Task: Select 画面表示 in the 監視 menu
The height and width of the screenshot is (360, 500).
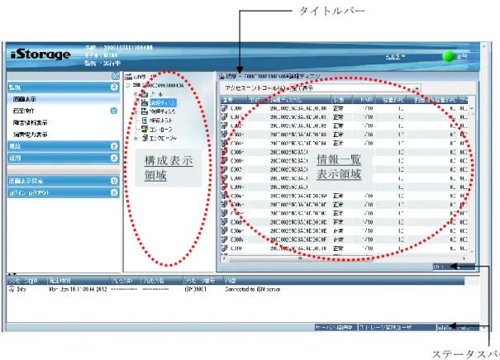Action: pyautogui.click(x=25, y=99)
